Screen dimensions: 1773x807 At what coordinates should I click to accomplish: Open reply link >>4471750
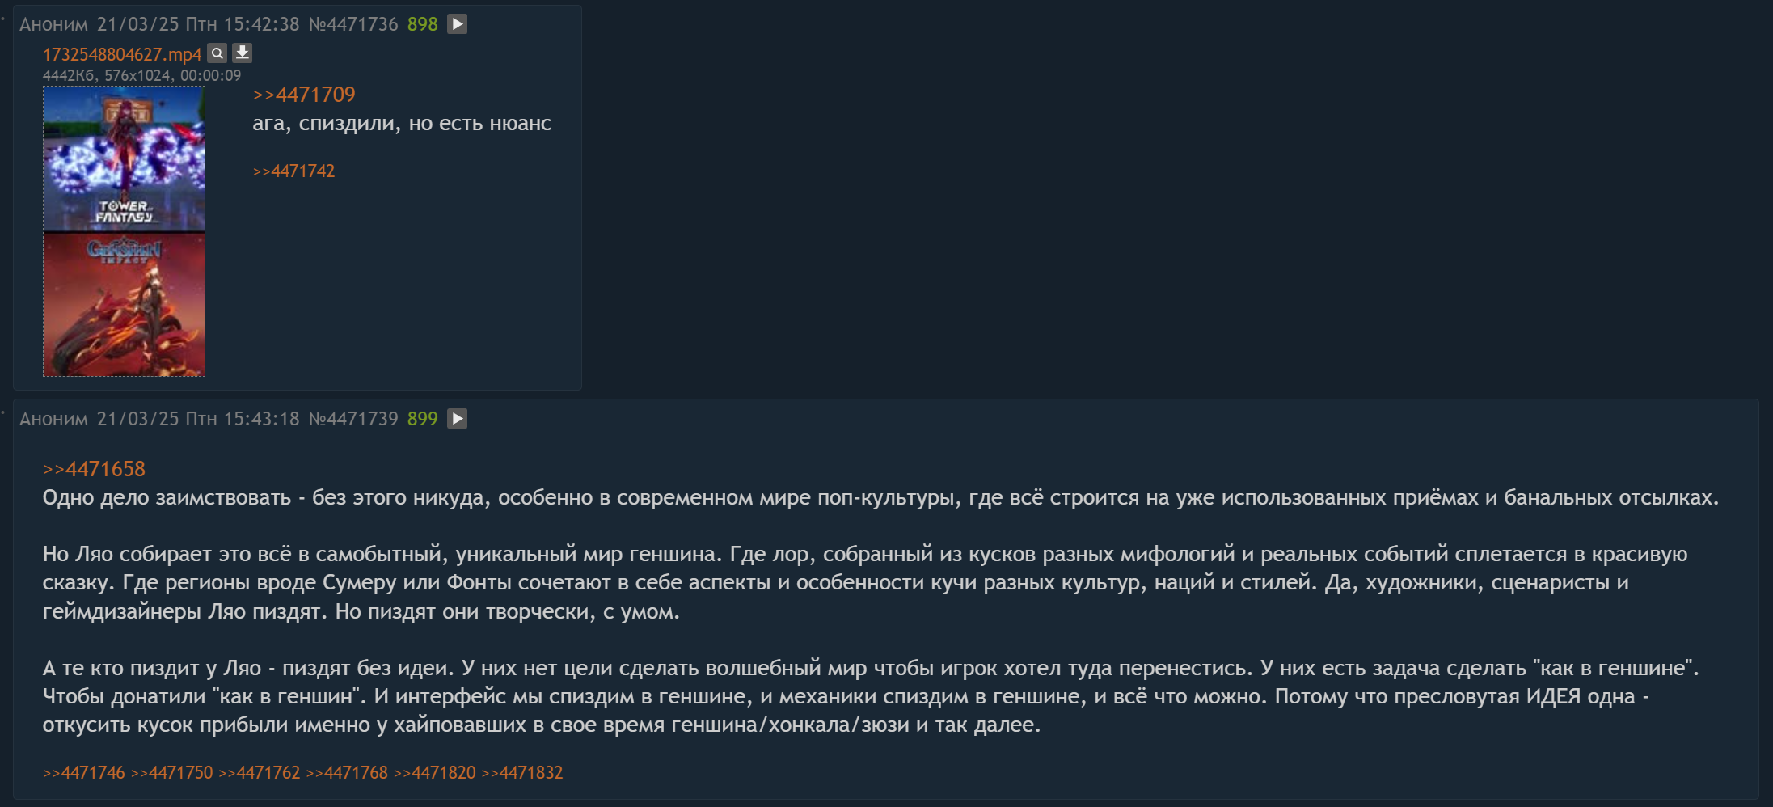171,773
